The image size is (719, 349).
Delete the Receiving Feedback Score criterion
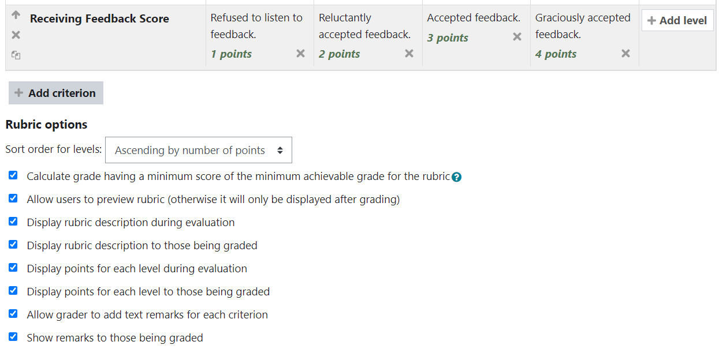pos(16,35)
